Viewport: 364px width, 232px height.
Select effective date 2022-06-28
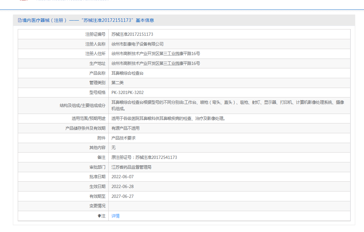point(123,186)
